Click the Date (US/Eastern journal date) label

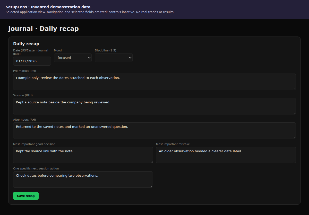(31, 52)
